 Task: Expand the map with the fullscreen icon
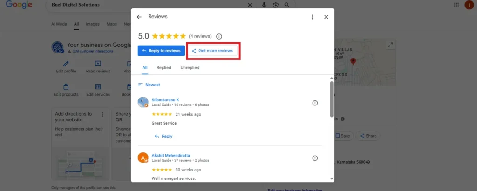coord(390,45)
